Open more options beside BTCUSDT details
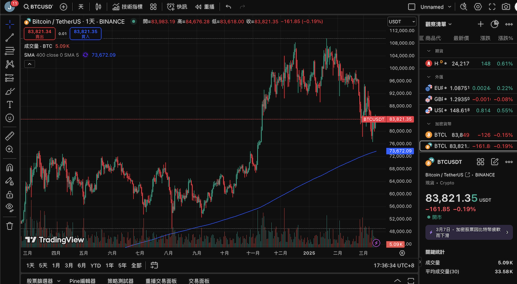Screen dimensions: 517x284 (x=509, y=162)
